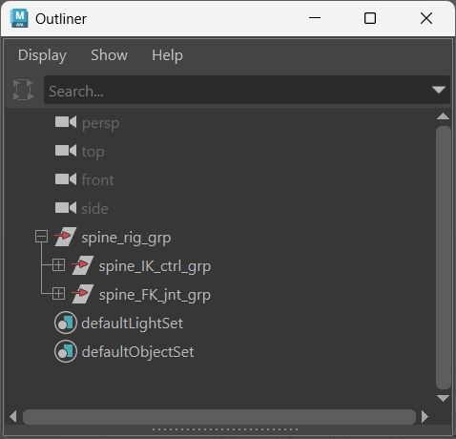Viewport: 456px width, 439px height.
Task: Open the Show menu
Action: pyautogui.click(x=109, y=55)
